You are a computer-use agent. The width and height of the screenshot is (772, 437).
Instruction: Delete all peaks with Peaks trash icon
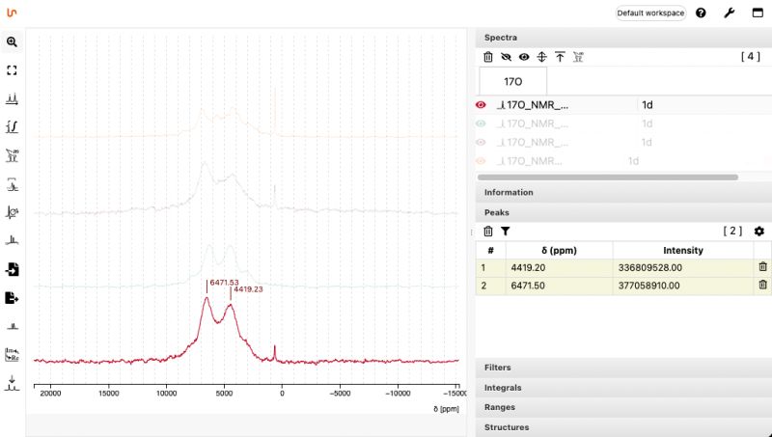[x=488, y=231]
